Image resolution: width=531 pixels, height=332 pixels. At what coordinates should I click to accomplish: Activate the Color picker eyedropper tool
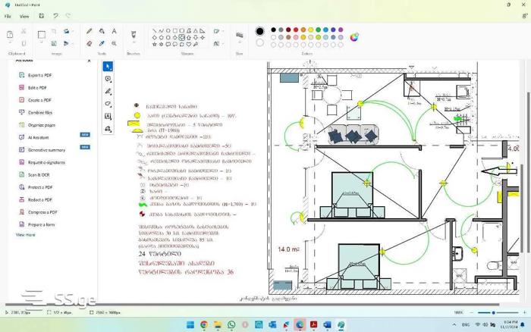(x=102, y=43)
